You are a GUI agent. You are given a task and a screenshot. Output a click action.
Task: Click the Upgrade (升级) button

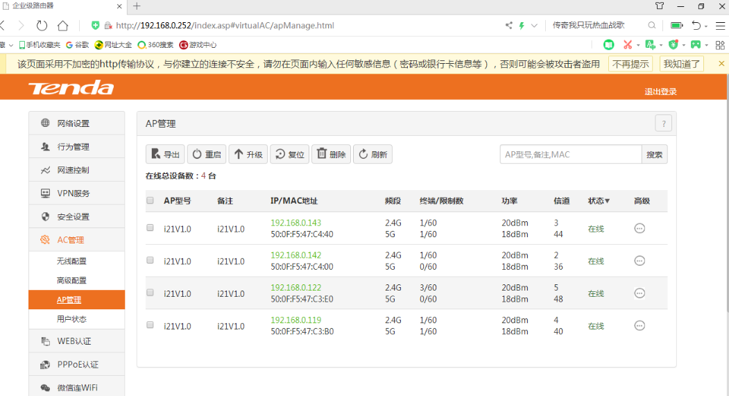[x=248, y=155]
